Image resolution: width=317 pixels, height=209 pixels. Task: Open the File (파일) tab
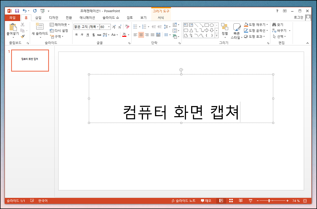coord(12,18)
